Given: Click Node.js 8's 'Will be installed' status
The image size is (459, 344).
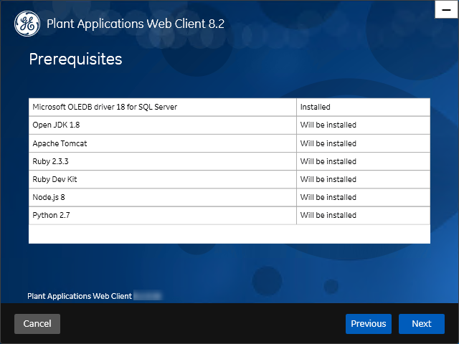Looking at the screenshot, I should (364, 198).
